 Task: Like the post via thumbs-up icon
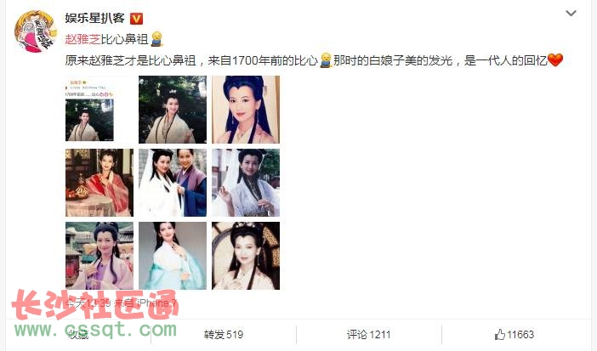(499, 335)
